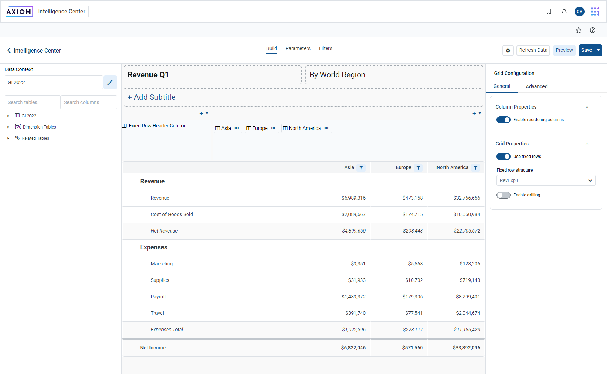Open the ellipsis menu on the Europe chip

pyautogui.click(x=273, y=128)
